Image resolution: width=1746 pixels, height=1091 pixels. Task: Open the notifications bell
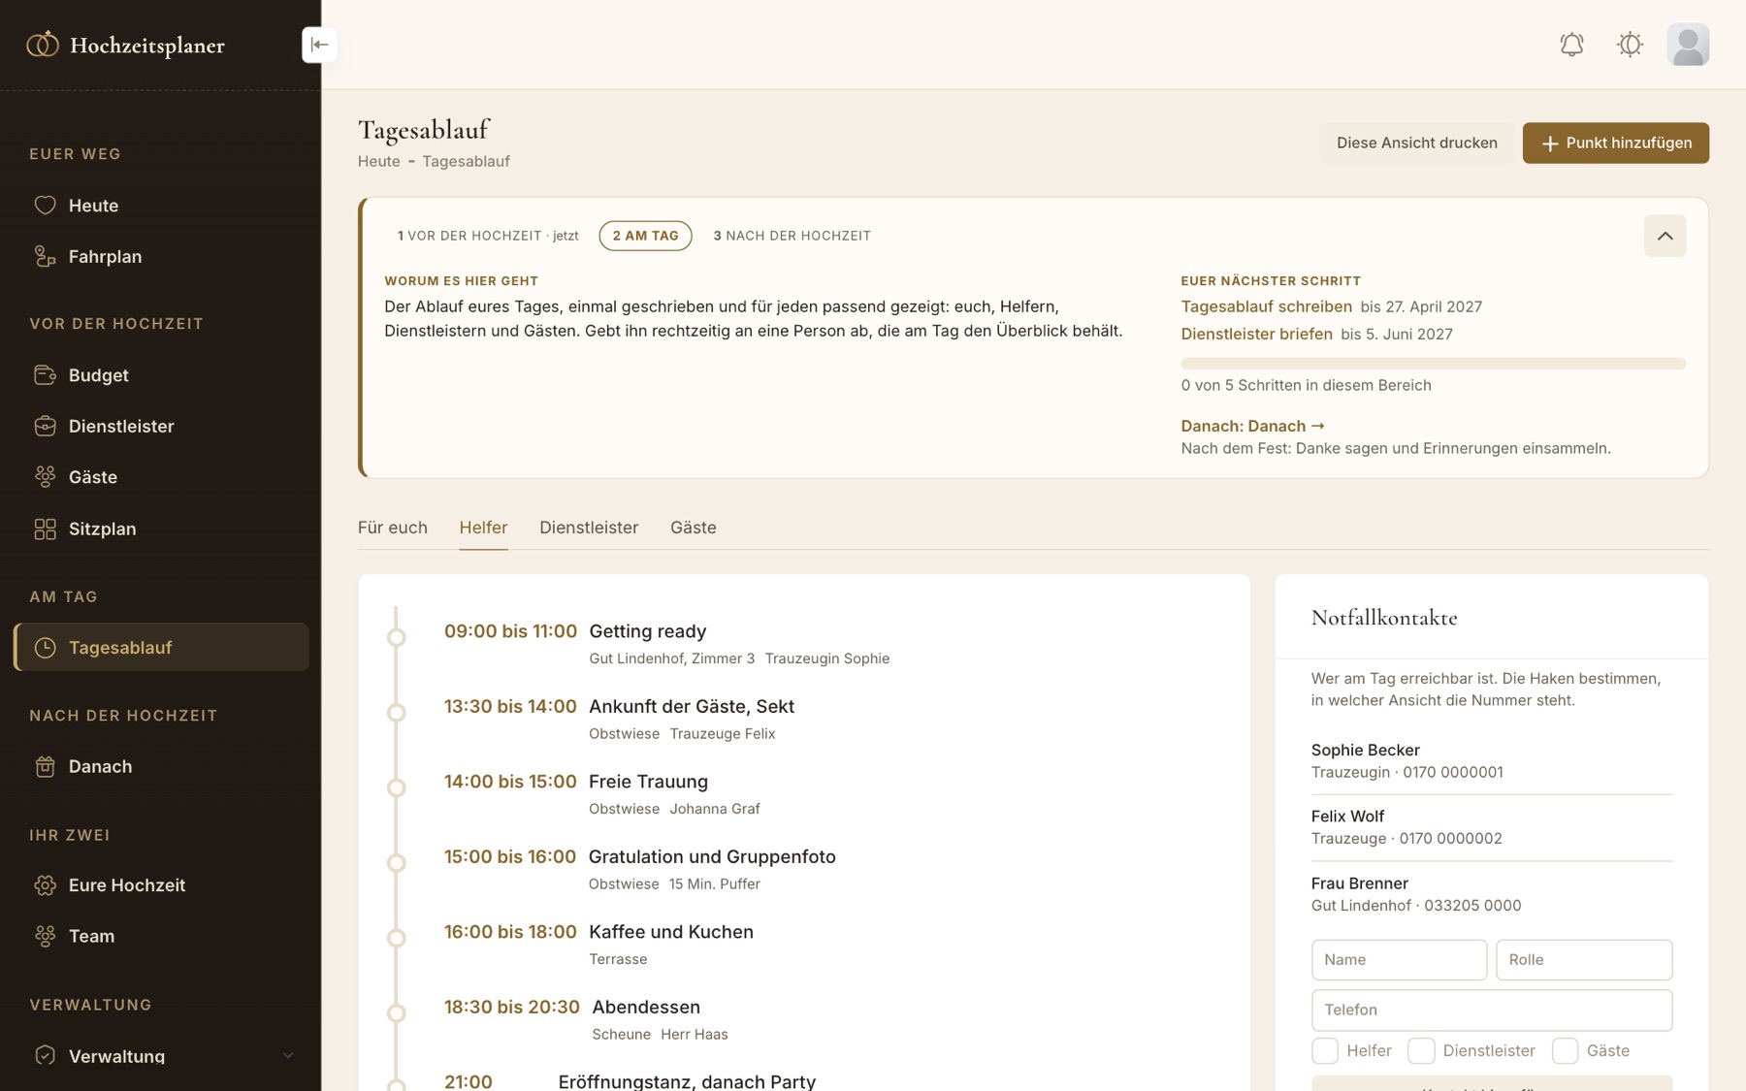tap(1571, 45)
